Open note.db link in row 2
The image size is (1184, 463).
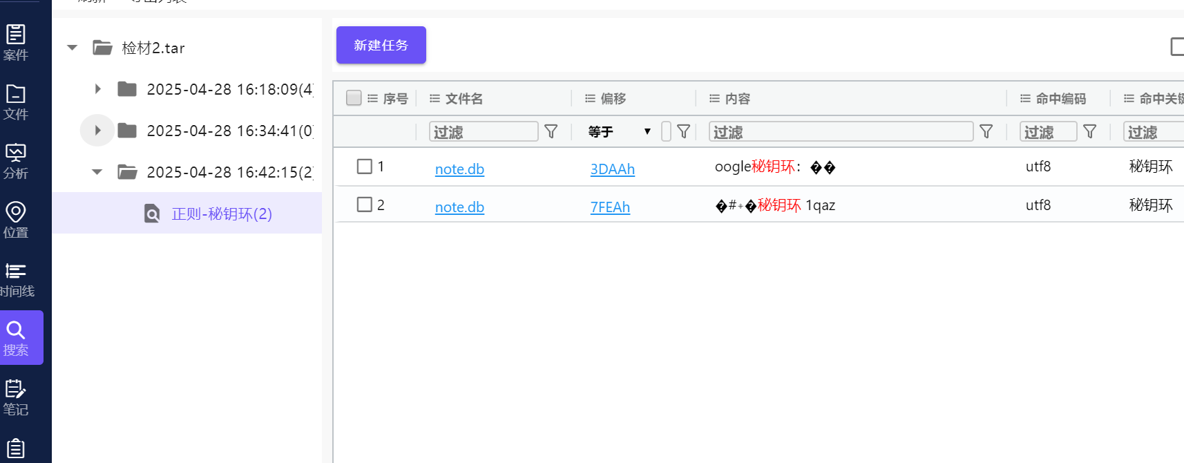459,207
